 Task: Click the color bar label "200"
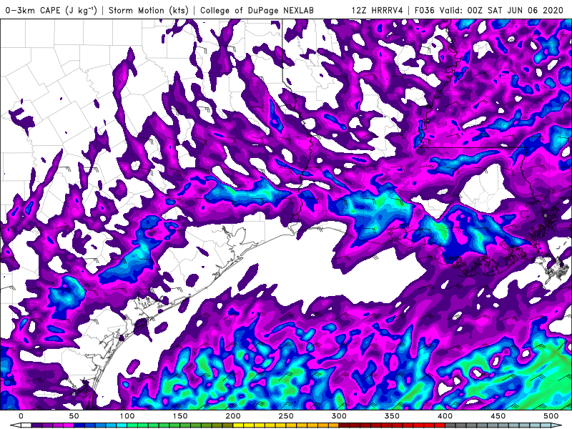(x=233, y=416)
